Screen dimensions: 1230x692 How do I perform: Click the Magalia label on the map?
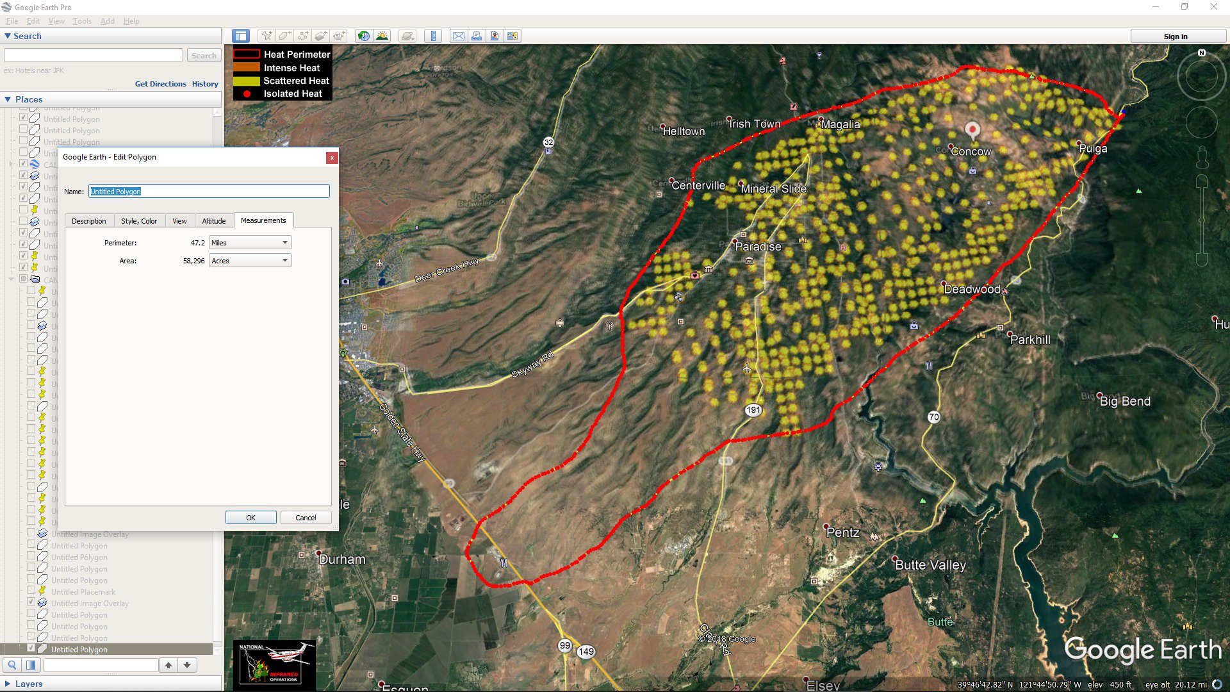click(x=840, y=124)
